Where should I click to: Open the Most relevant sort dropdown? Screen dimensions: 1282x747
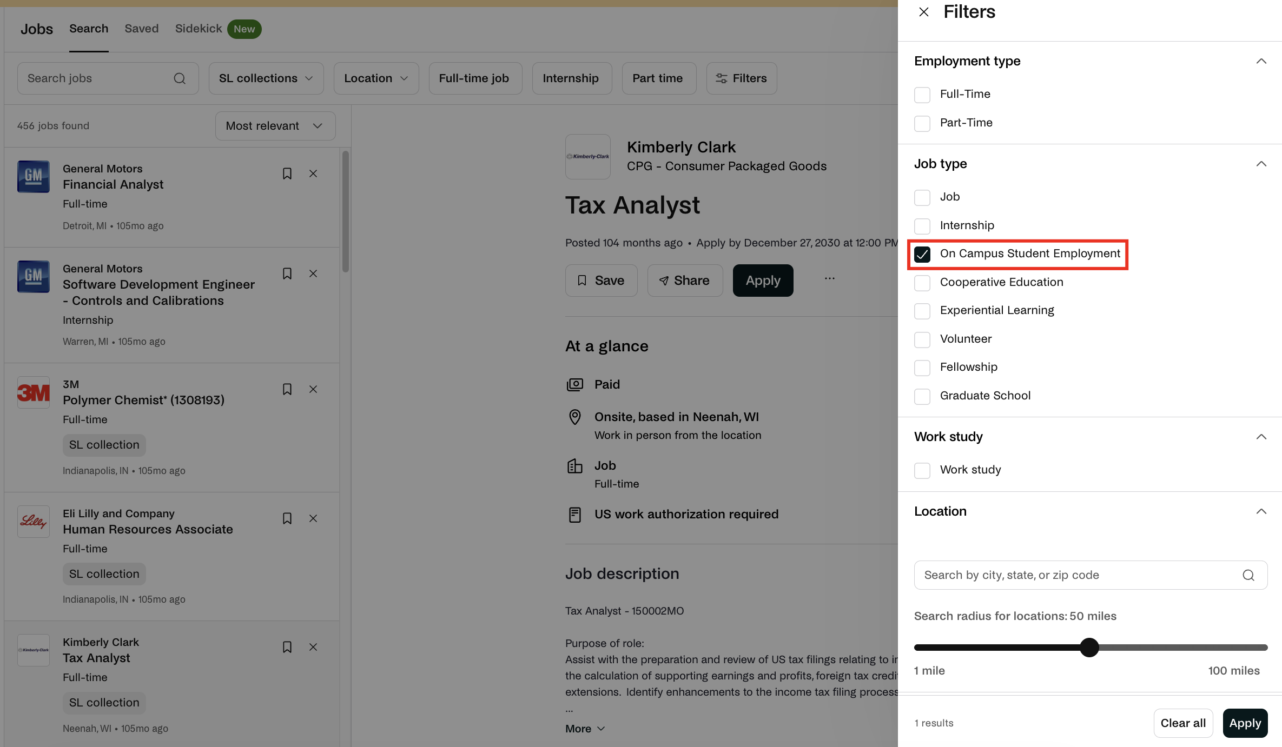pyautogui.click(x=275, y=126)
